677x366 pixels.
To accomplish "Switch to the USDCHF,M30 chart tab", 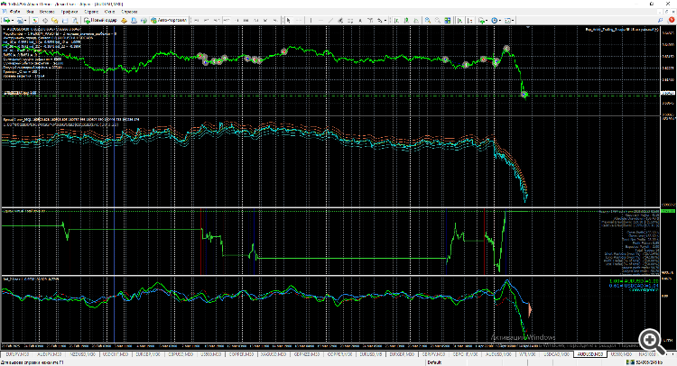I will pos(116,354).
